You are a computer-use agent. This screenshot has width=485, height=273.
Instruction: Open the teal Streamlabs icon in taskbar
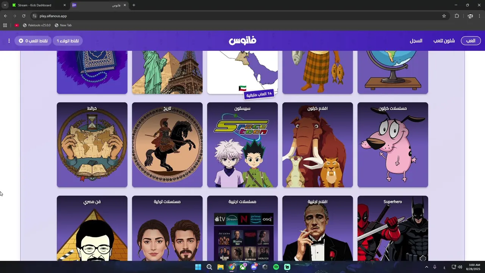coord(287,267)
